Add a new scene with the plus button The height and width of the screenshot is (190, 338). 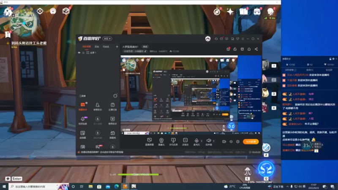click(x=117, y=46)
